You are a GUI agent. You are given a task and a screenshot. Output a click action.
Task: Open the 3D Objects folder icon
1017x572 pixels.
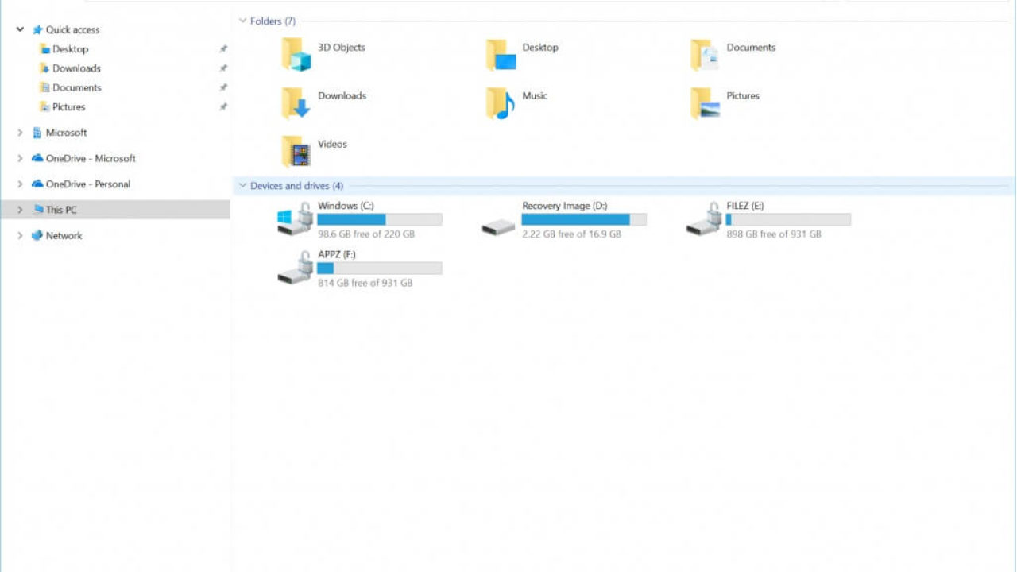point(296,55)
